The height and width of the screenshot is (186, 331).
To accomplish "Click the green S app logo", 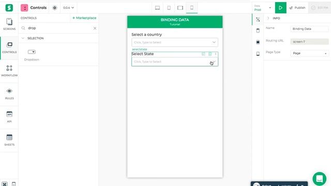I will coord(9,8).
